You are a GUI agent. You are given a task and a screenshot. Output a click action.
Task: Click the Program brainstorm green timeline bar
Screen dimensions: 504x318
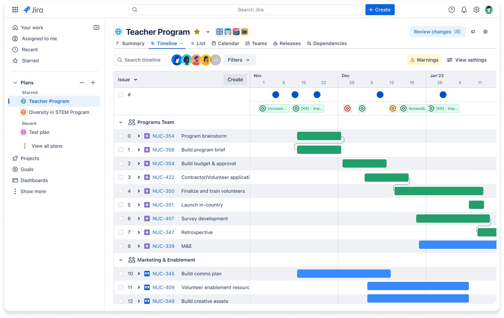pos(319,136)
